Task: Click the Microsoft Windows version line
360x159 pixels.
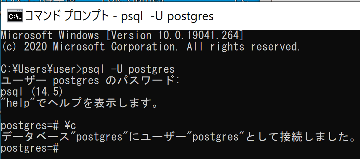Action: coord(122,35)
